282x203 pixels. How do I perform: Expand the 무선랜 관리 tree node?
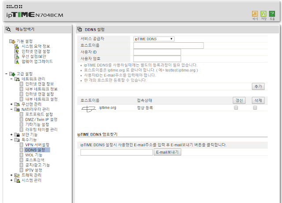click(11, 104)
